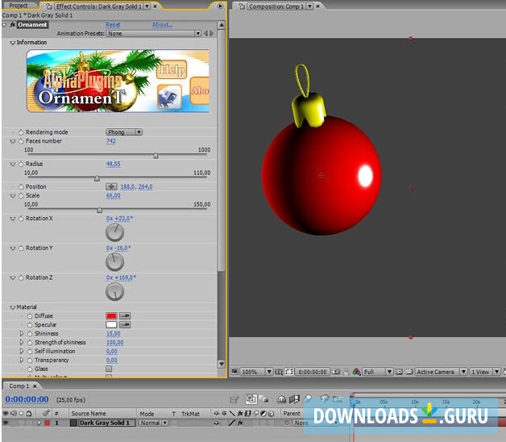Screen dimensions: 506x442
Task: Toggle visibility eye of Dark Gray Solid 1 layer
Action: pyautogui.click(x=6, y=423)
